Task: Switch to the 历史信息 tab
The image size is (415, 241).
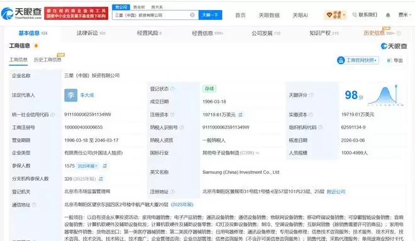Action: [379, 33]
